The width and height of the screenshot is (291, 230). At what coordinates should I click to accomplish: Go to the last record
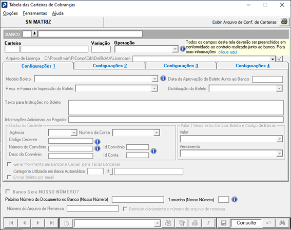point(52,223)
